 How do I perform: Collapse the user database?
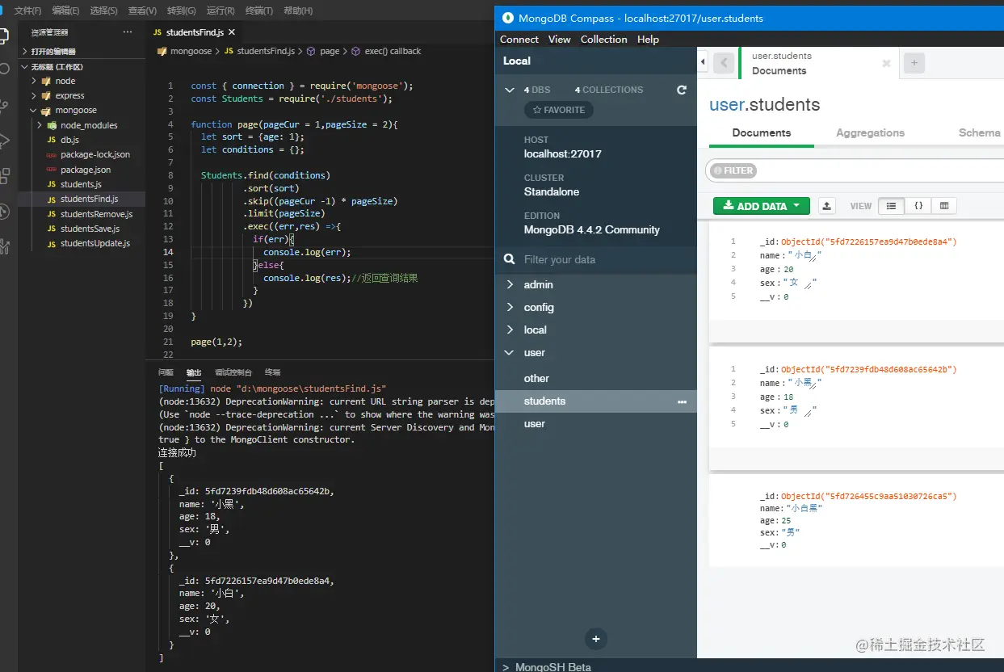coord(510,352)
